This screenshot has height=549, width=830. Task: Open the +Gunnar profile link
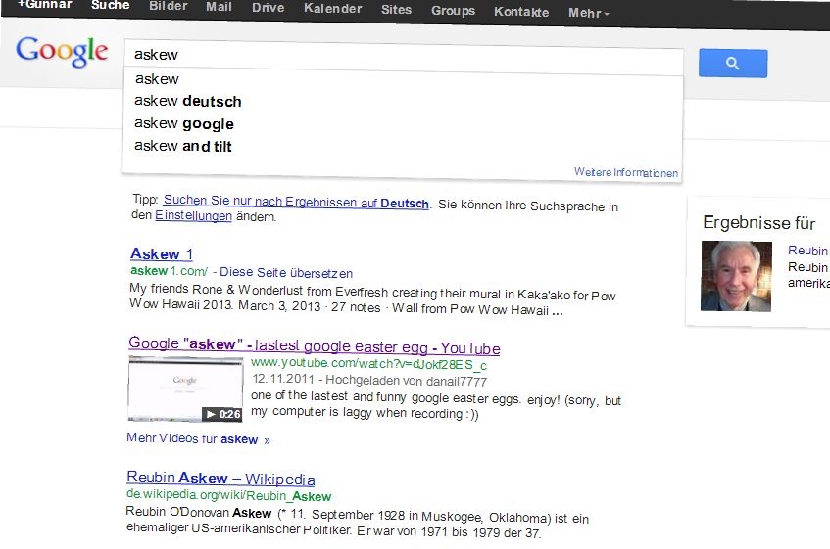tap(45, 4)
